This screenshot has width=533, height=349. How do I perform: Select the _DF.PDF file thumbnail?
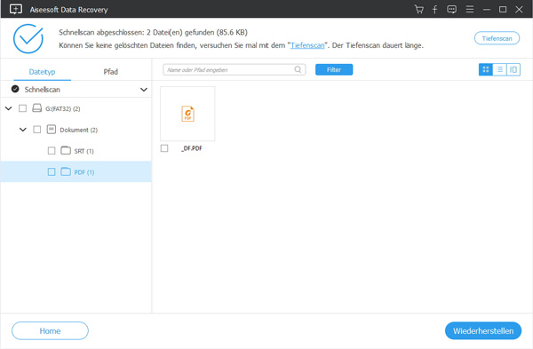187,114
